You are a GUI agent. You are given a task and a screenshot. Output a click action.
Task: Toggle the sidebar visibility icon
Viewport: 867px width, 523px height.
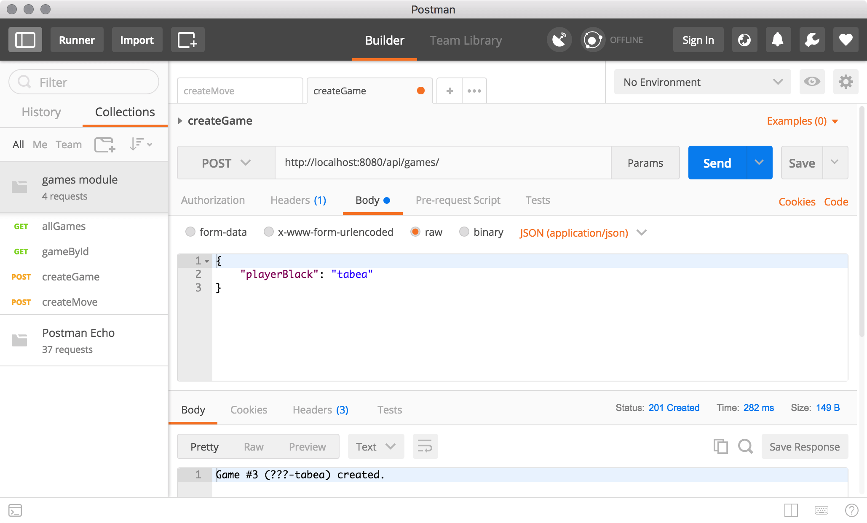pos(25,40)
